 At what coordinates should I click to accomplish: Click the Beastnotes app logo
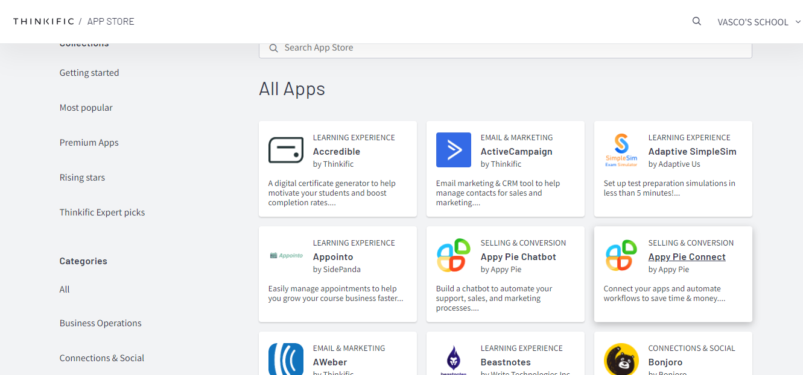click(454, 360)
